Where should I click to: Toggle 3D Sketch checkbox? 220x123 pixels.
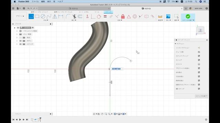[199, 89]
